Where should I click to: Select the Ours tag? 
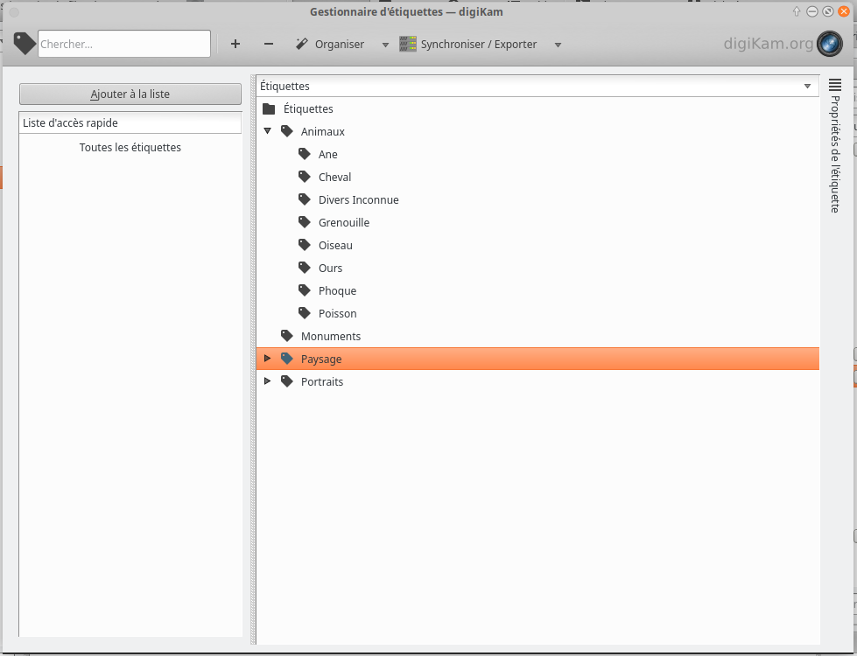tap(330, 269)
